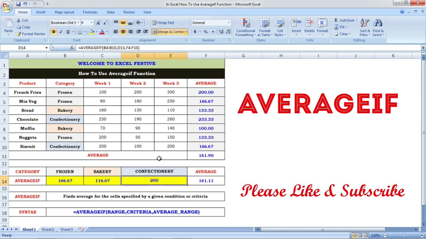Viewport: 426px width, 239px height.
Task: Click the Insert Function fx button
Action: click(x=72, y=48)
